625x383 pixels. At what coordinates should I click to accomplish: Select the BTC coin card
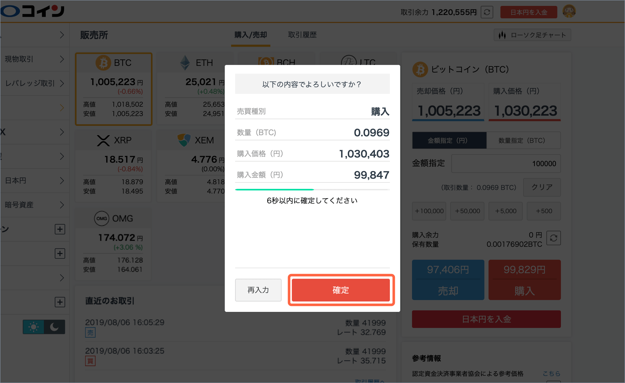pos(114,89)
